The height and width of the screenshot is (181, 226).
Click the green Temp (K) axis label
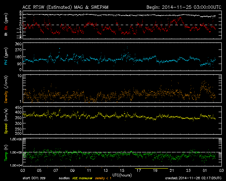tap(6, 152)
